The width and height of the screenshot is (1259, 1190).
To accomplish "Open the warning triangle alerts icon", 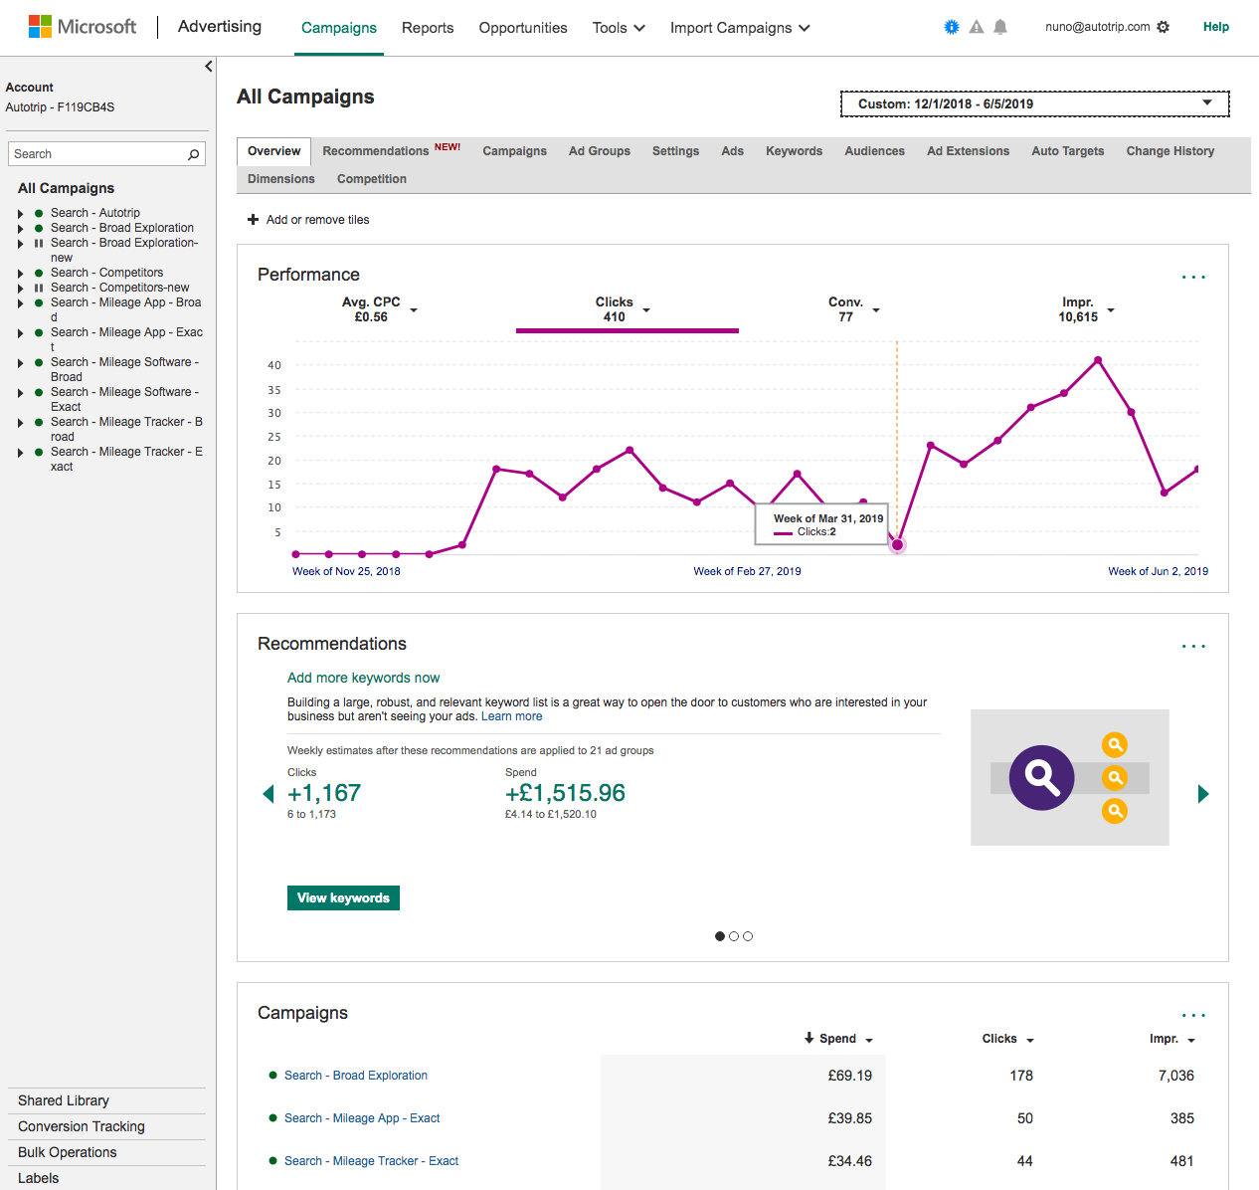I will click(x=977, y=27).
